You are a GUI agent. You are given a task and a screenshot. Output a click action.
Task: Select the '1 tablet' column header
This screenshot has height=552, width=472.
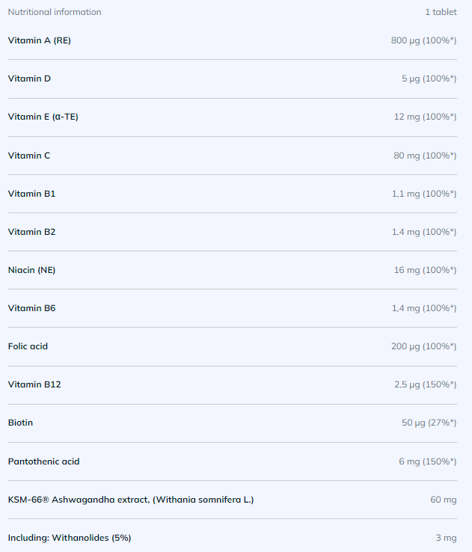[441, 12]
